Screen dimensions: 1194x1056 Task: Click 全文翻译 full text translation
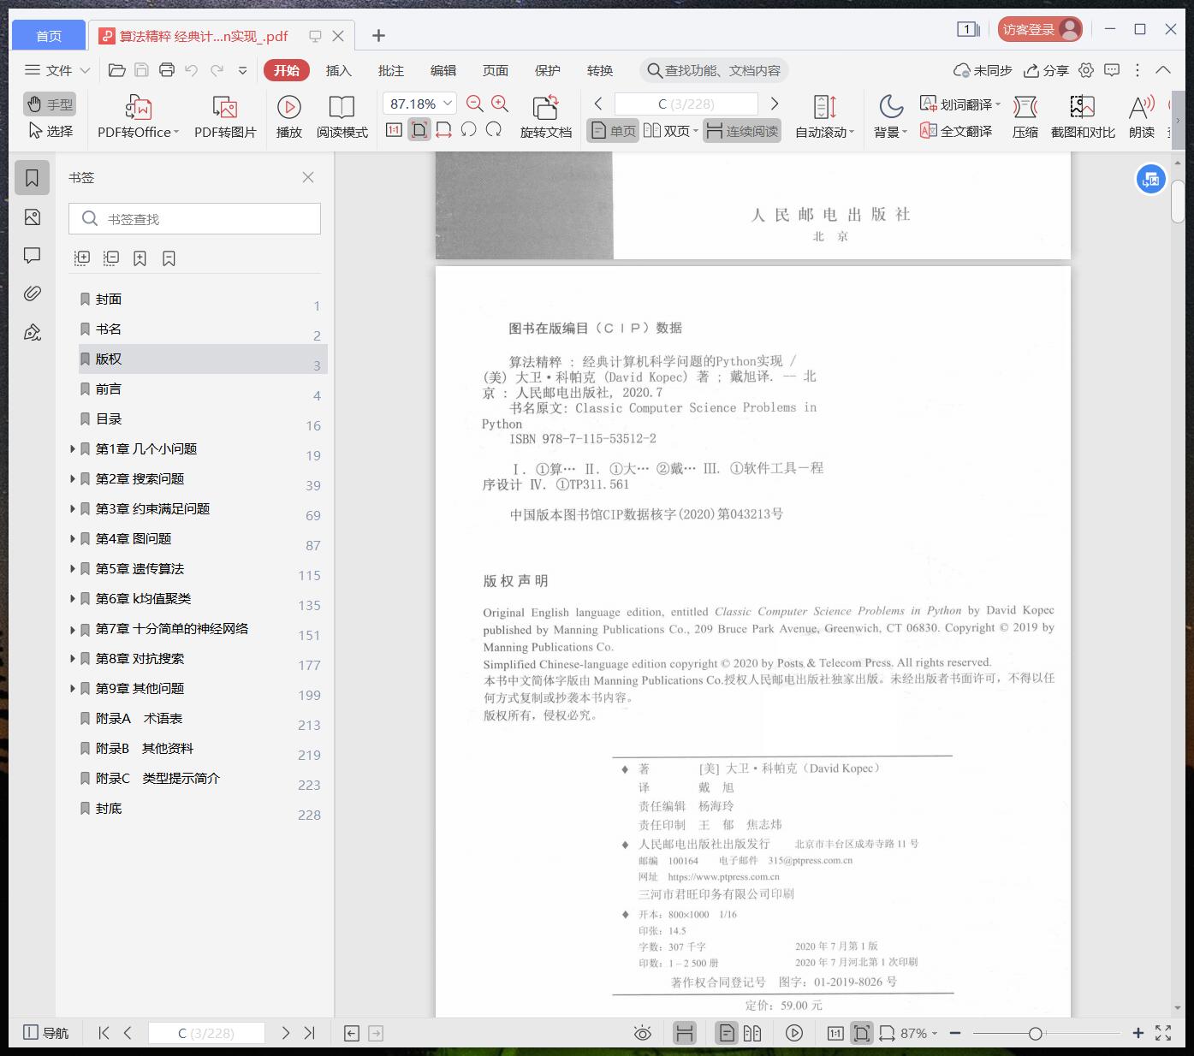pos(956,131)
